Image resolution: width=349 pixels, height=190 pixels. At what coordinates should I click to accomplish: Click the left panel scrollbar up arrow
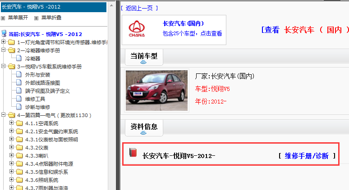(x=111, y=5)
